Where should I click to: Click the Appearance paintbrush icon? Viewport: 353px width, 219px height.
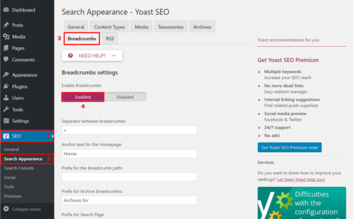pos(6,74)
